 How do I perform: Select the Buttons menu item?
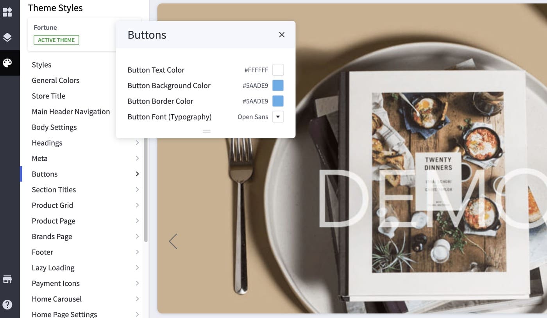(x=45, y=174)
